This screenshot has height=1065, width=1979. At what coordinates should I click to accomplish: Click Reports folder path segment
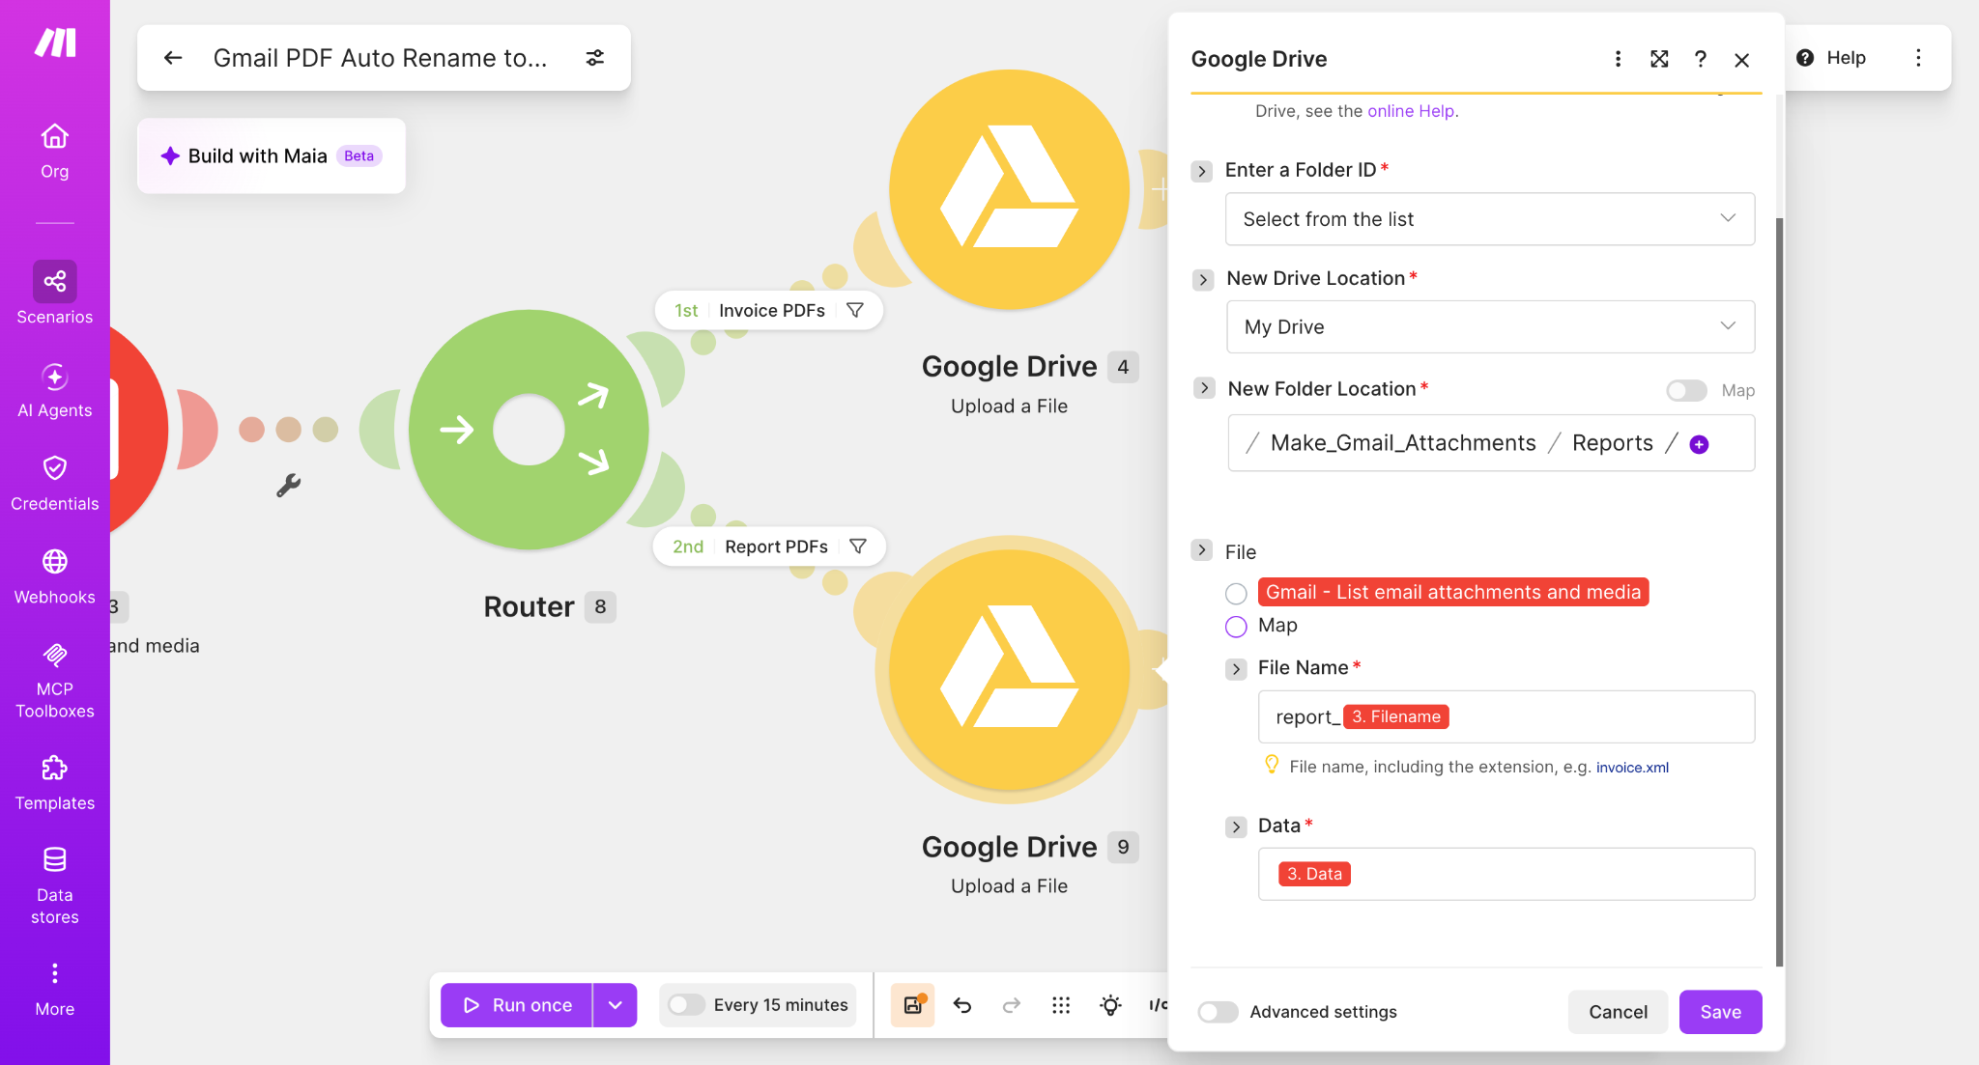tap(1612, 443)
